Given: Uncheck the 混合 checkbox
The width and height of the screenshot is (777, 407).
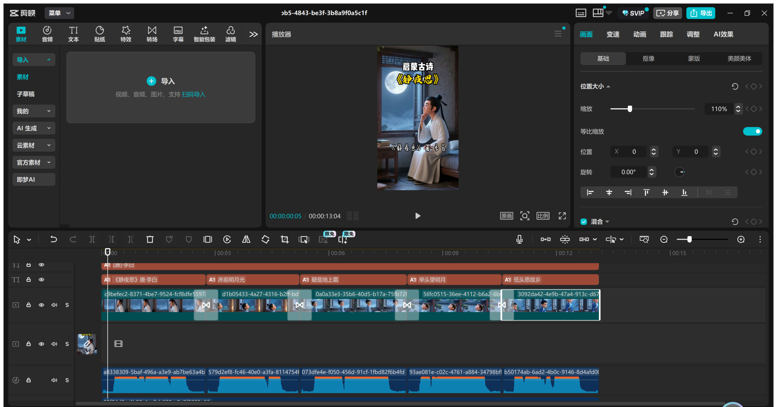Looking at the screenshot, I should click(584, 222).
